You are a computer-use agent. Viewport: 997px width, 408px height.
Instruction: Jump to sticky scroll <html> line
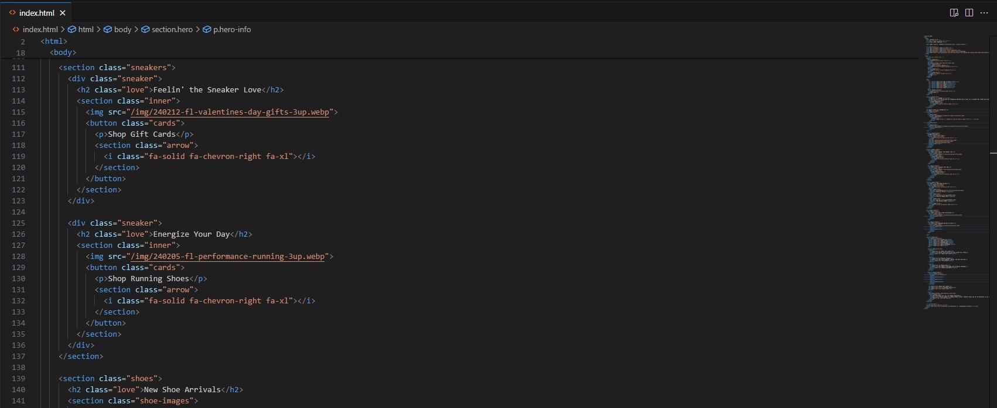(54, 42)
